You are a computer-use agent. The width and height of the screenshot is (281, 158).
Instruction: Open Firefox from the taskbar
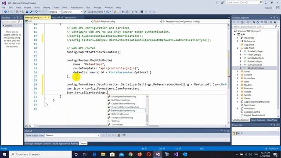[x=140, y=154]
